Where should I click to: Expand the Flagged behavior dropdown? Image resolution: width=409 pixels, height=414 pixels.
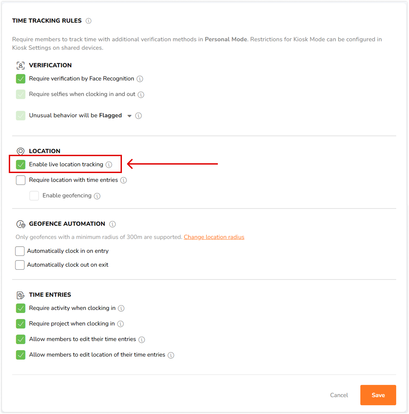[x=129, y=116]
